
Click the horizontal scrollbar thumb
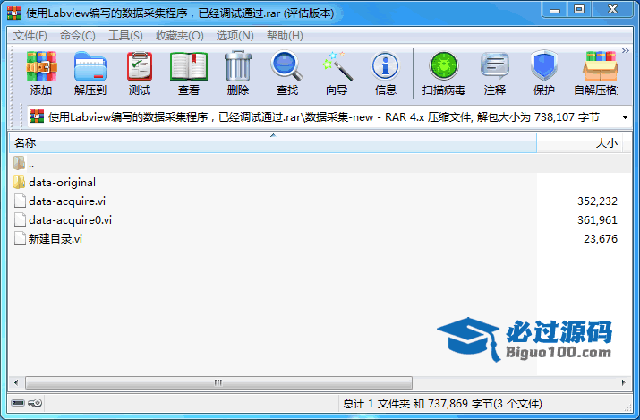coord(217,382)
